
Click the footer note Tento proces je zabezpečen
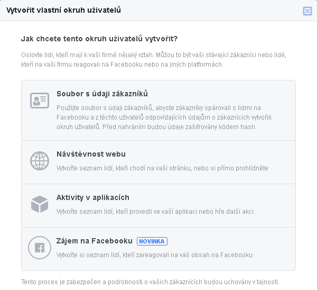coord(150,282)
